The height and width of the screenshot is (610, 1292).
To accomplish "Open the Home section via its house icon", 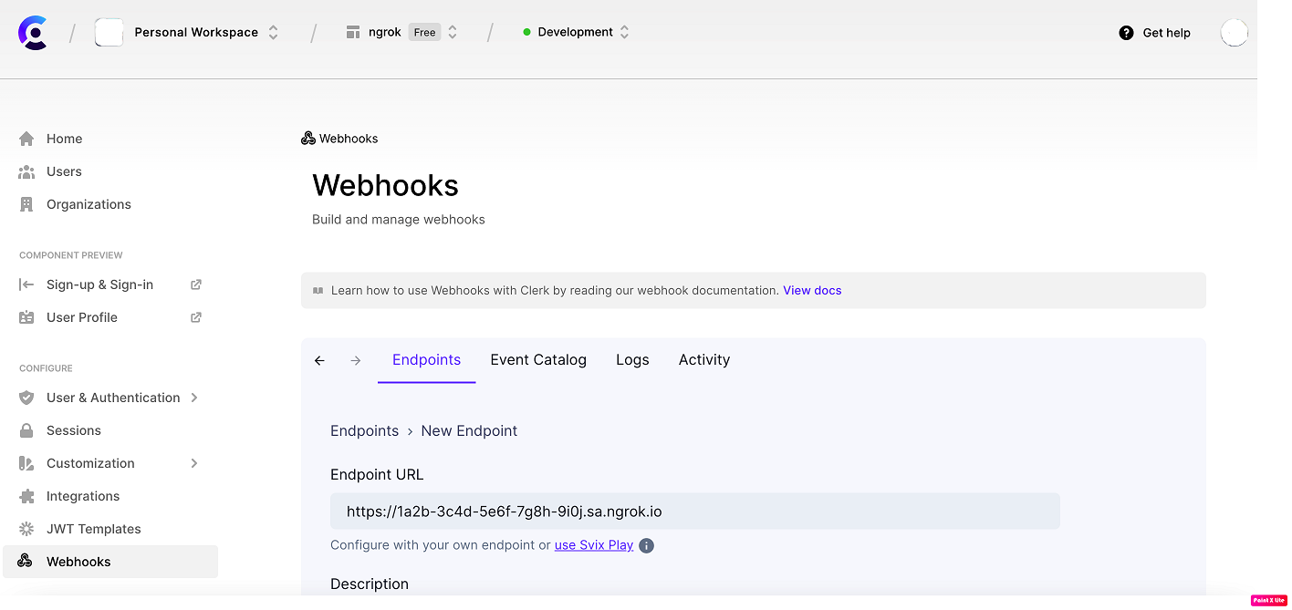I will coord(27,138).
